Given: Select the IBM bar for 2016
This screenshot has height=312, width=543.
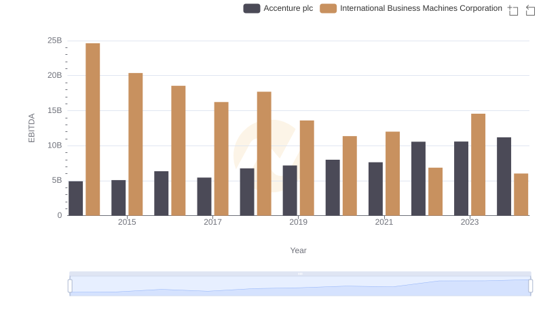Looking at the screenshot, I should [x=179, y=151].
